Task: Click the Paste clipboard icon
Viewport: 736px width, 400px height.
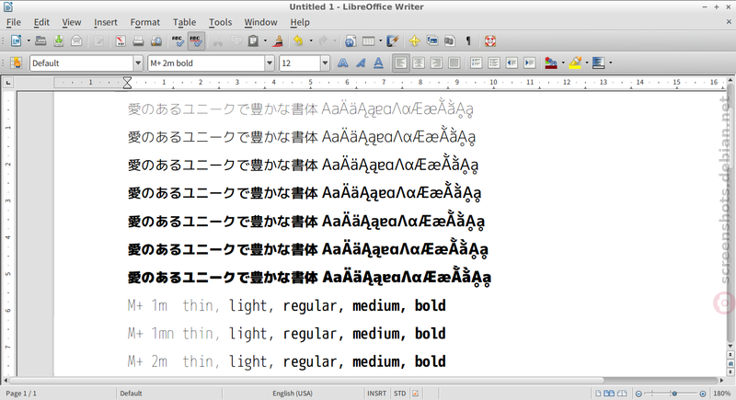Action: click(x=254, y=41)
